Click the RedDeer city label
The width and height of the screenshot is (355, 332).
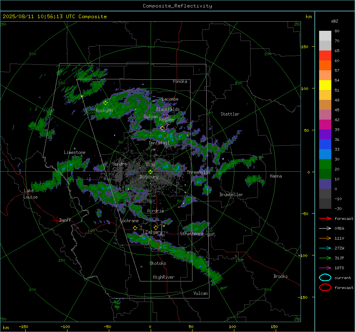click(167, 120)
